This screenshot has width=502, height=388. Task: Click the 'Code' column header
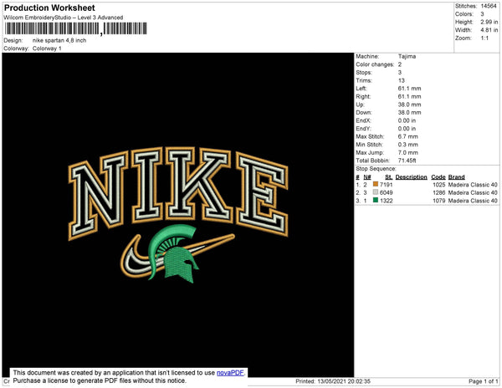(x=438, y=177)
